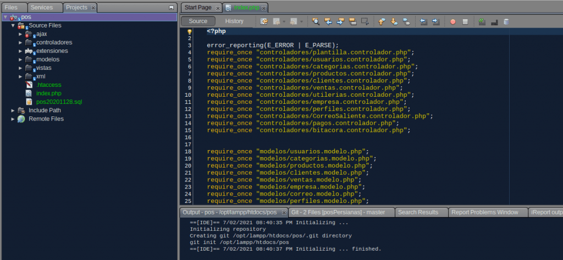Collapse the Source Files node
The width and height of the screenshot is (563, 260).
click(x=13, y=25)
